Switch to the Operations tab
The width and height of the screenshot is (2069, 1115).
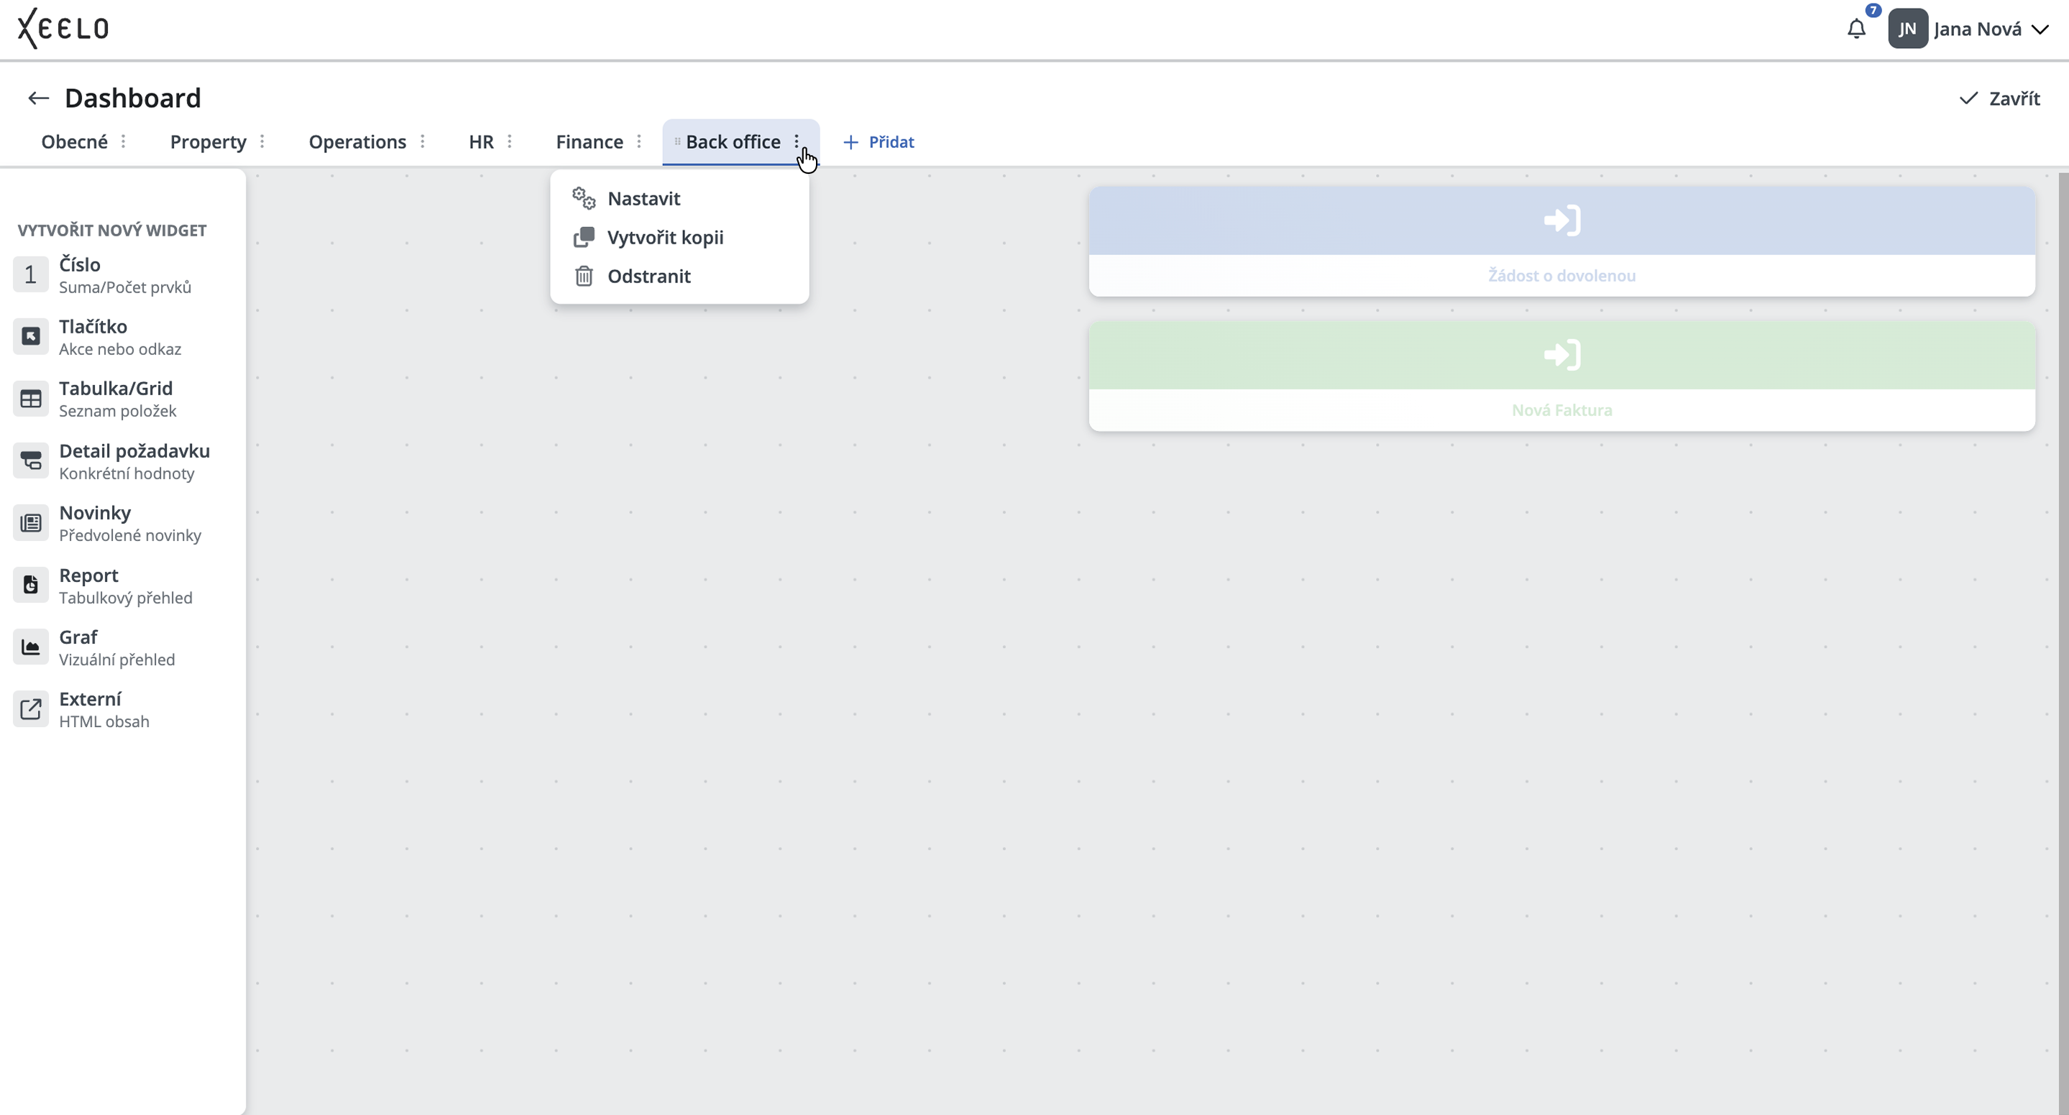(357, 142)
